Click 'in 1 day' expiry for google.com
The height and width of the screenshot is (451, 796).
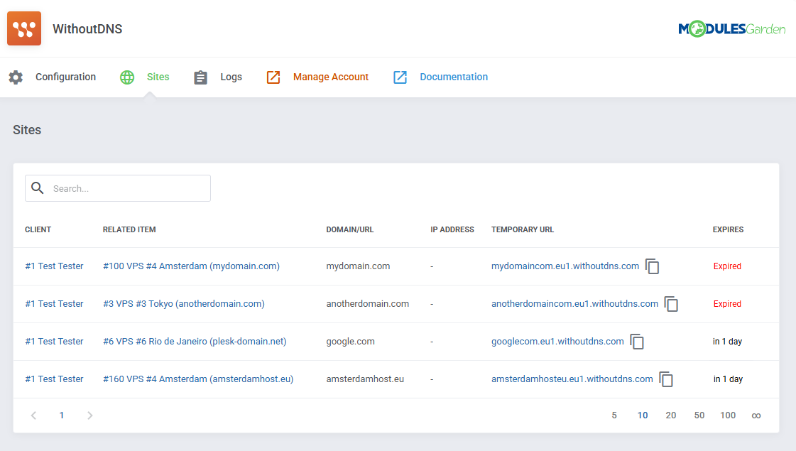pos(727,342)
